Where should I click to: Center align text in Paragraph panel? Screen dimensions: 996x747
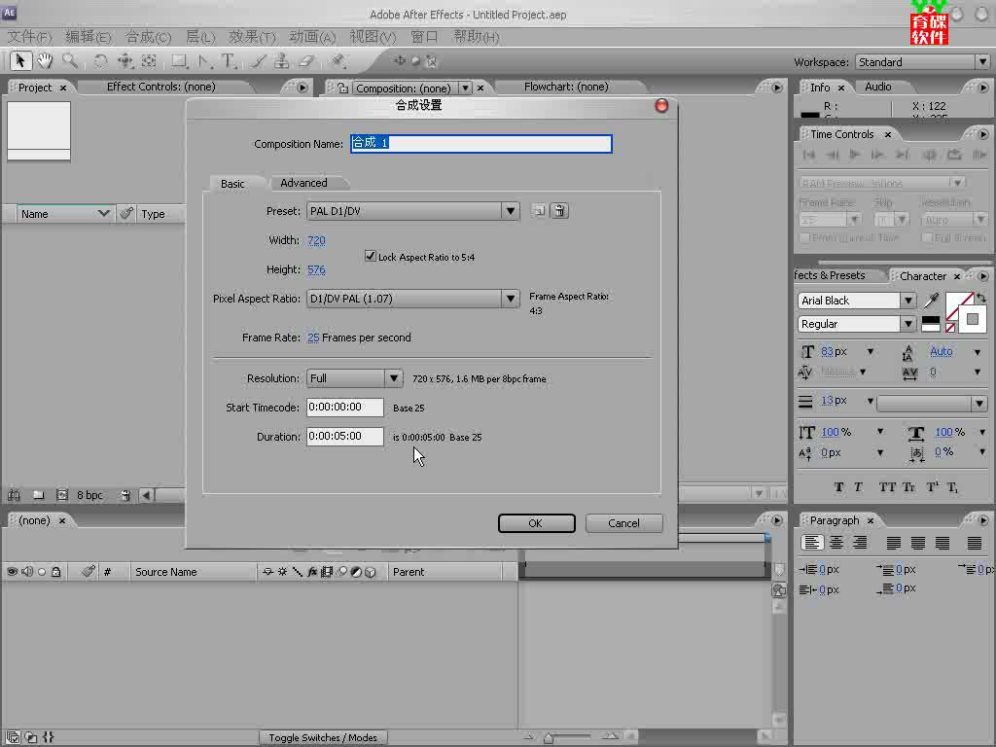836,543
